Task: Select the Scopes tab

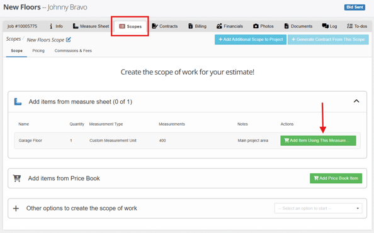Action: pos(130,26)
